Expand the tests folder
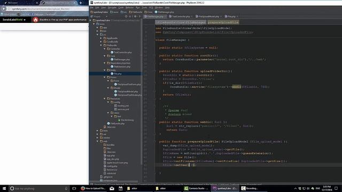The height and width of the screenshot is (192, 342). [x=97, y=131]
